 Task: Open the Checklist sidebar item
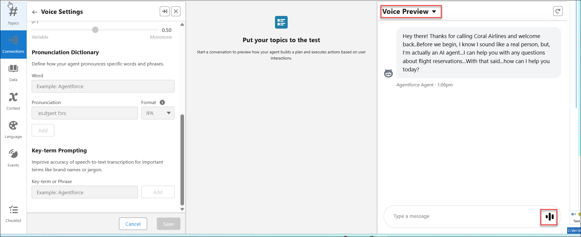(x=13, y=214)
